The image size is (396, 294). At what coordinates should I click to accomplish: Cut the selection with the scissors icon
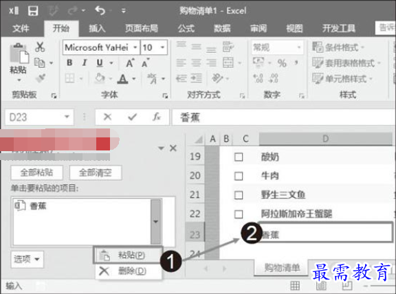pyautogui.click(x=40, y=47)
